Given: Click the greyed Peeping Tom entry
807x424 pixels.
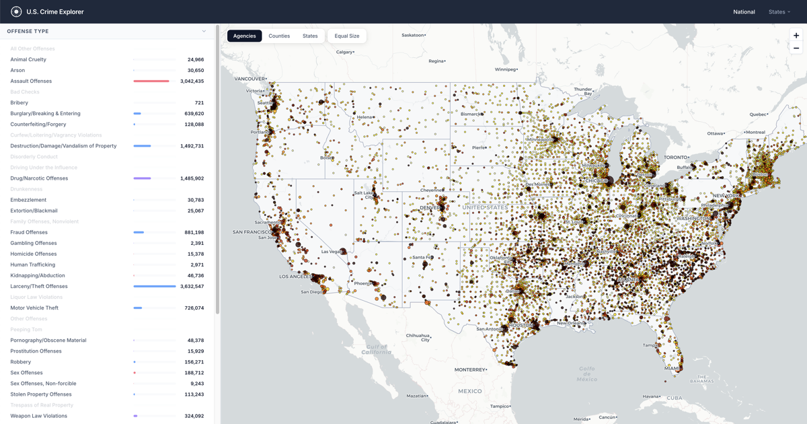Looking at the screenshot, I should (26, 329).
